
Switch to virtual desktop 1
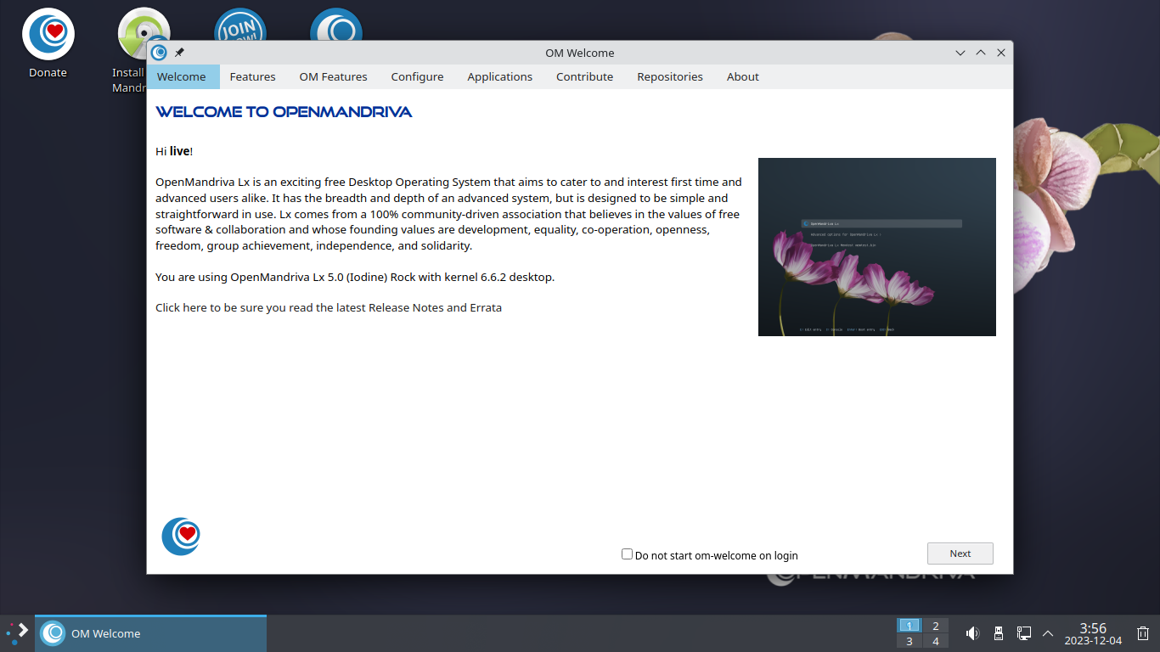(909, 626)
